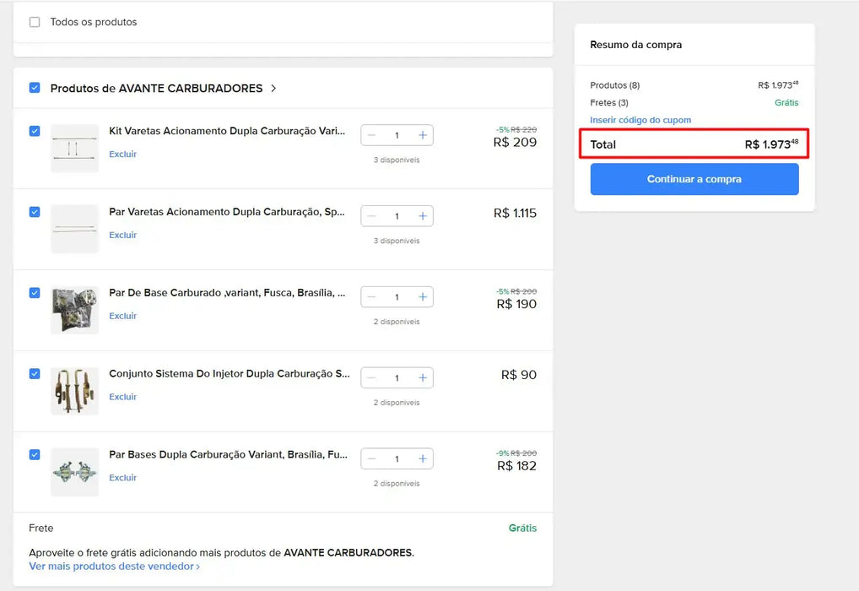Decrease quantity of Par Bases Dupla Carburação
859x591 pixels.
[371, 459]
